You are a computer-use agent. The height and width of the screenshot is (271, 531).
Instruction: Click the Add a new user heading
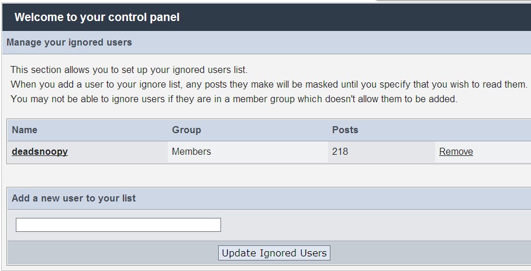pyautogui.click(x=74, y=198)
